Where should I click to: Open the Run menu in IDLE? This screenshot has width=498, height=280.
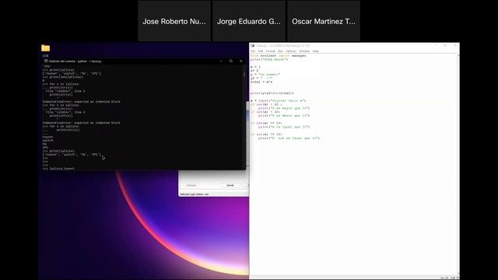(x=280, y=51)
